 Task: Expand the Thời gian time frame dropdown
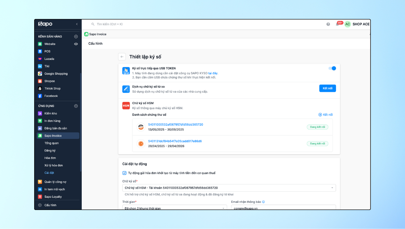[175, 208]
